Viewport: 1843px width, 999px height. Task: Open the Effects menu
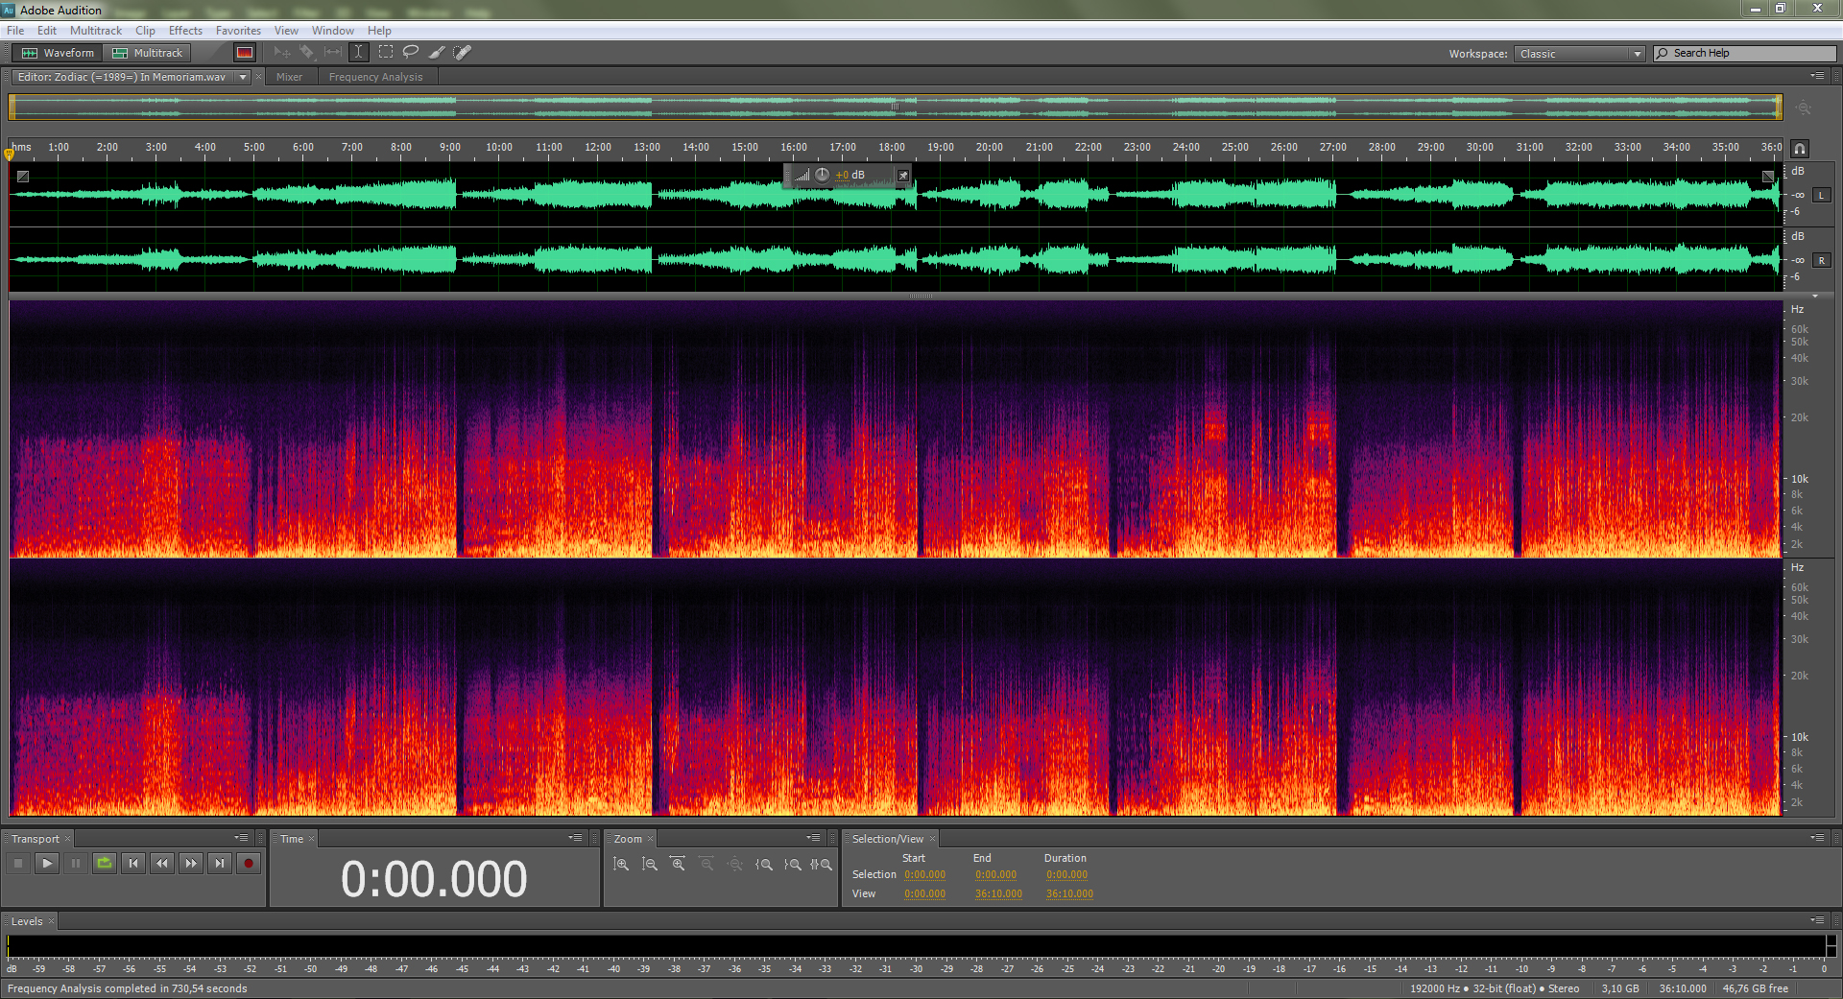tap(185, 31)
